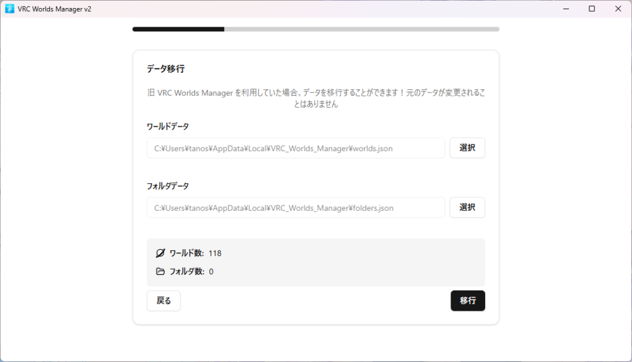Click the VRC Worlds Manager app icon

pos(9,9)
